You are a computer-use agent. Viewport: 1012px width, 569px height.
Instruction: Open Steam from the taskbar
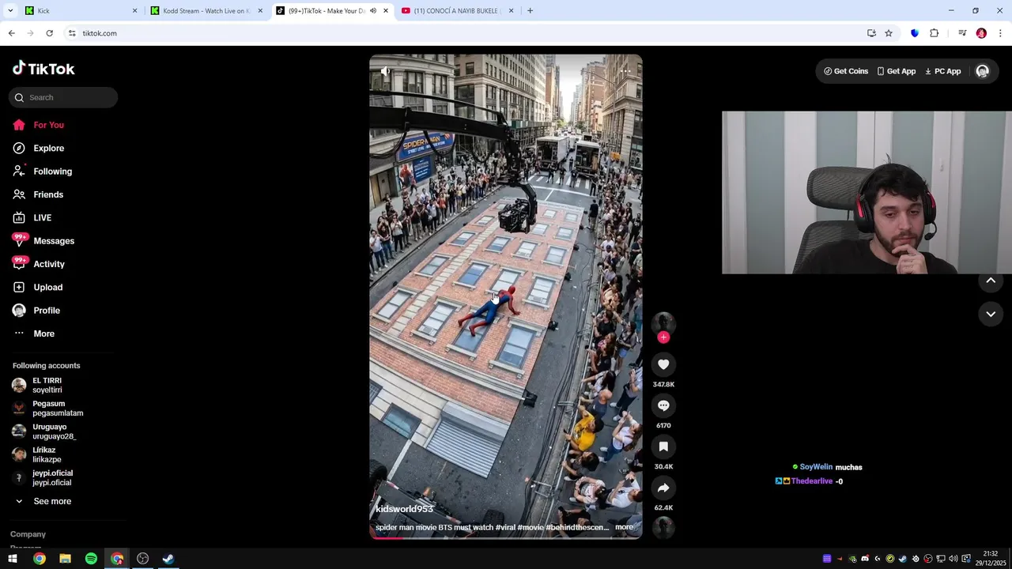pos(168,559)
